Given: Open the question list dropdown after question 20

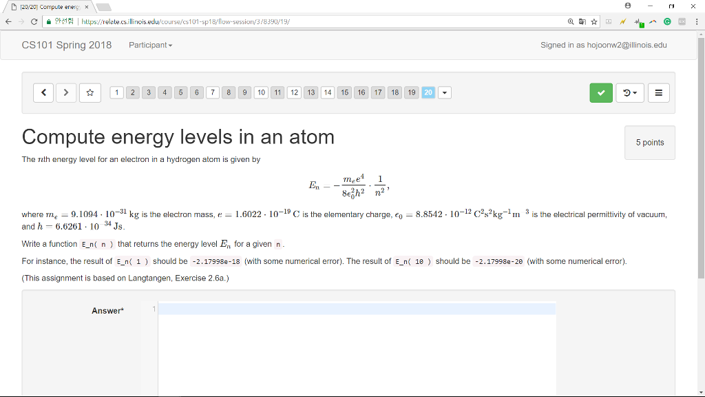Looking at the screenshot, I should click(444, 92).
